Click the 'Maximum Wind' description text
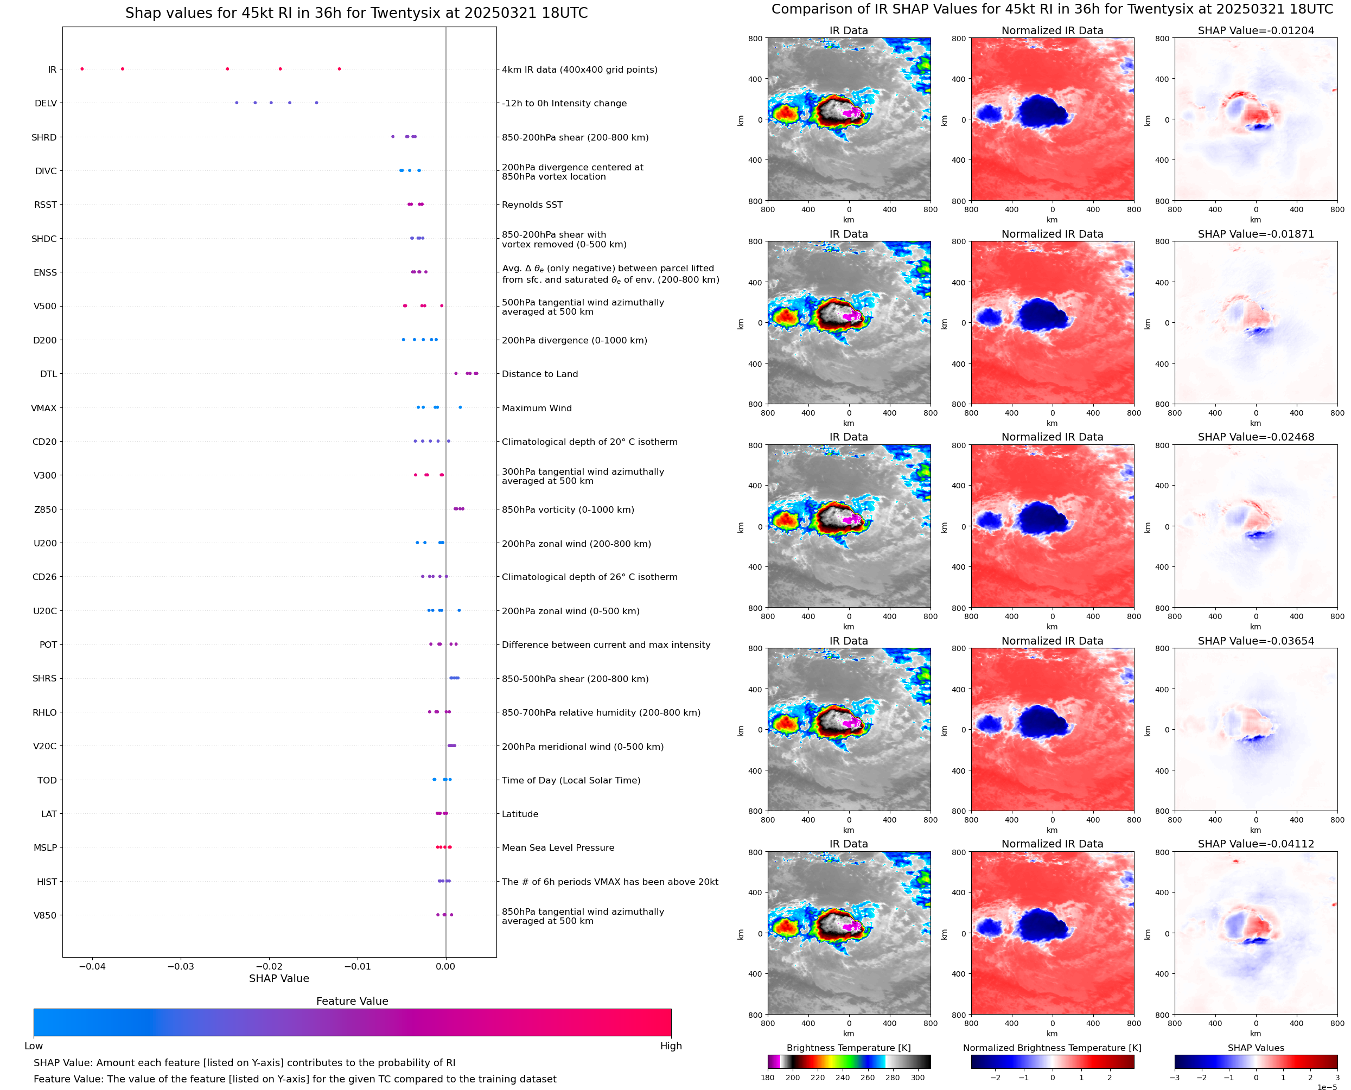The image size is (1351, 1090). pyautogui.click(x=537, y=408)
